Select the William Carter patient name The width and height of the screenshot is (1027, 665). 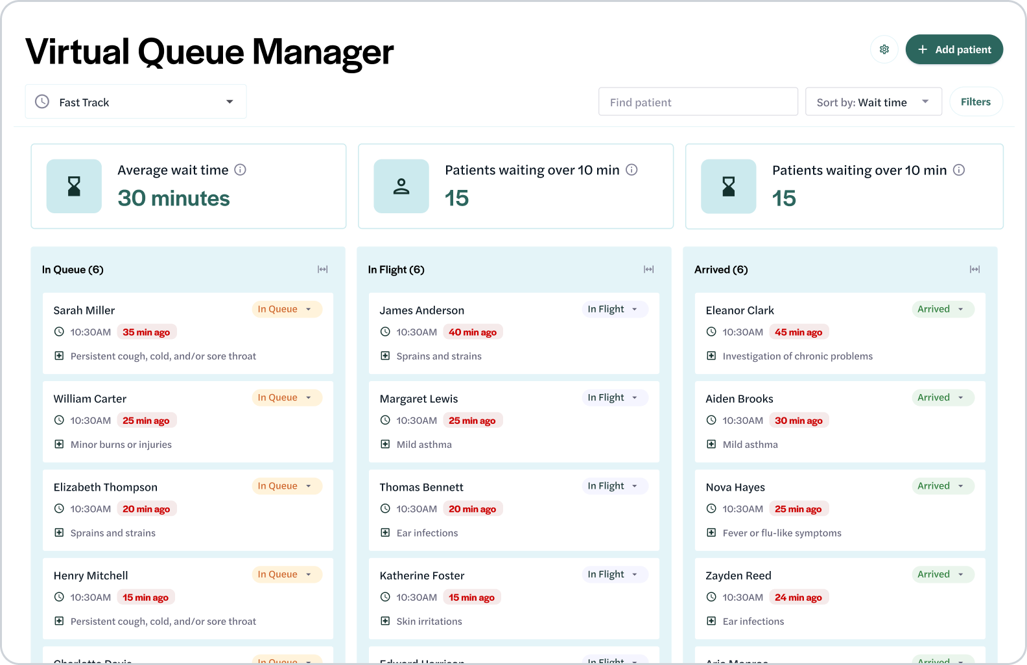(x=90, y=399)
